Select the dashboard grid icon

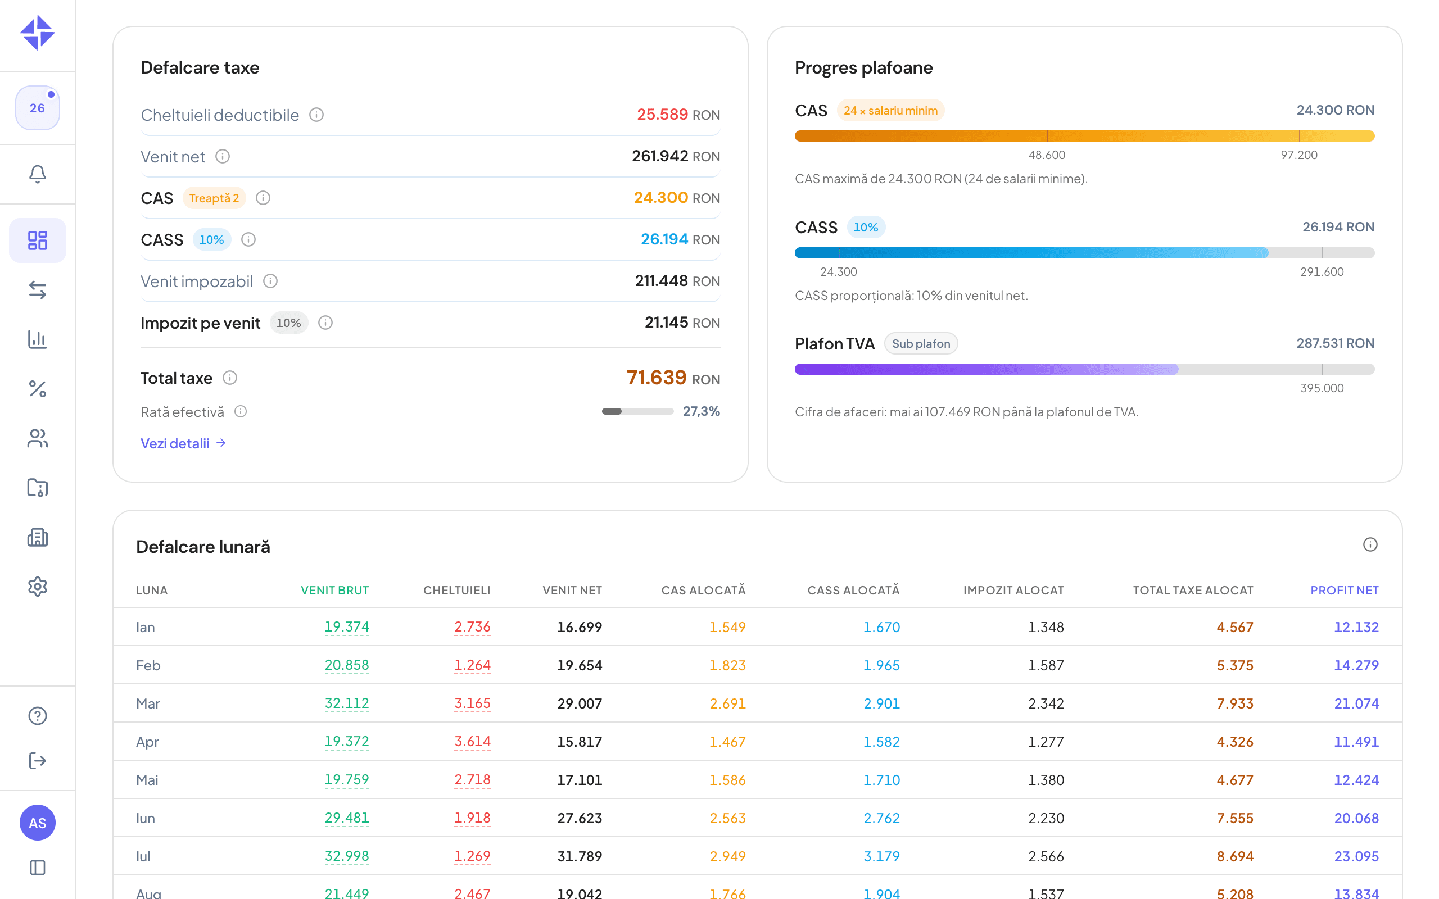[38, 240]
